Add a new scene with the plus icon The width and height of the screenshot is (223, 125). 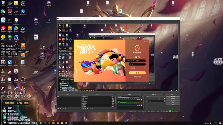58,108
